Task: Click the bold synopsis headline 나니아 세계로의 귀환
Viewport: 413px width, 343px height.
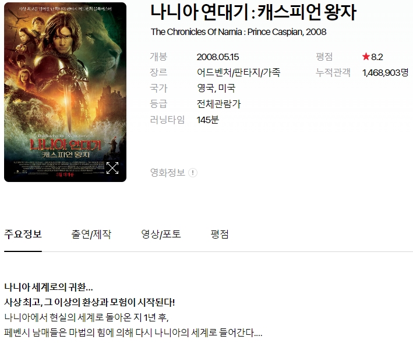Action: (48, 287)
